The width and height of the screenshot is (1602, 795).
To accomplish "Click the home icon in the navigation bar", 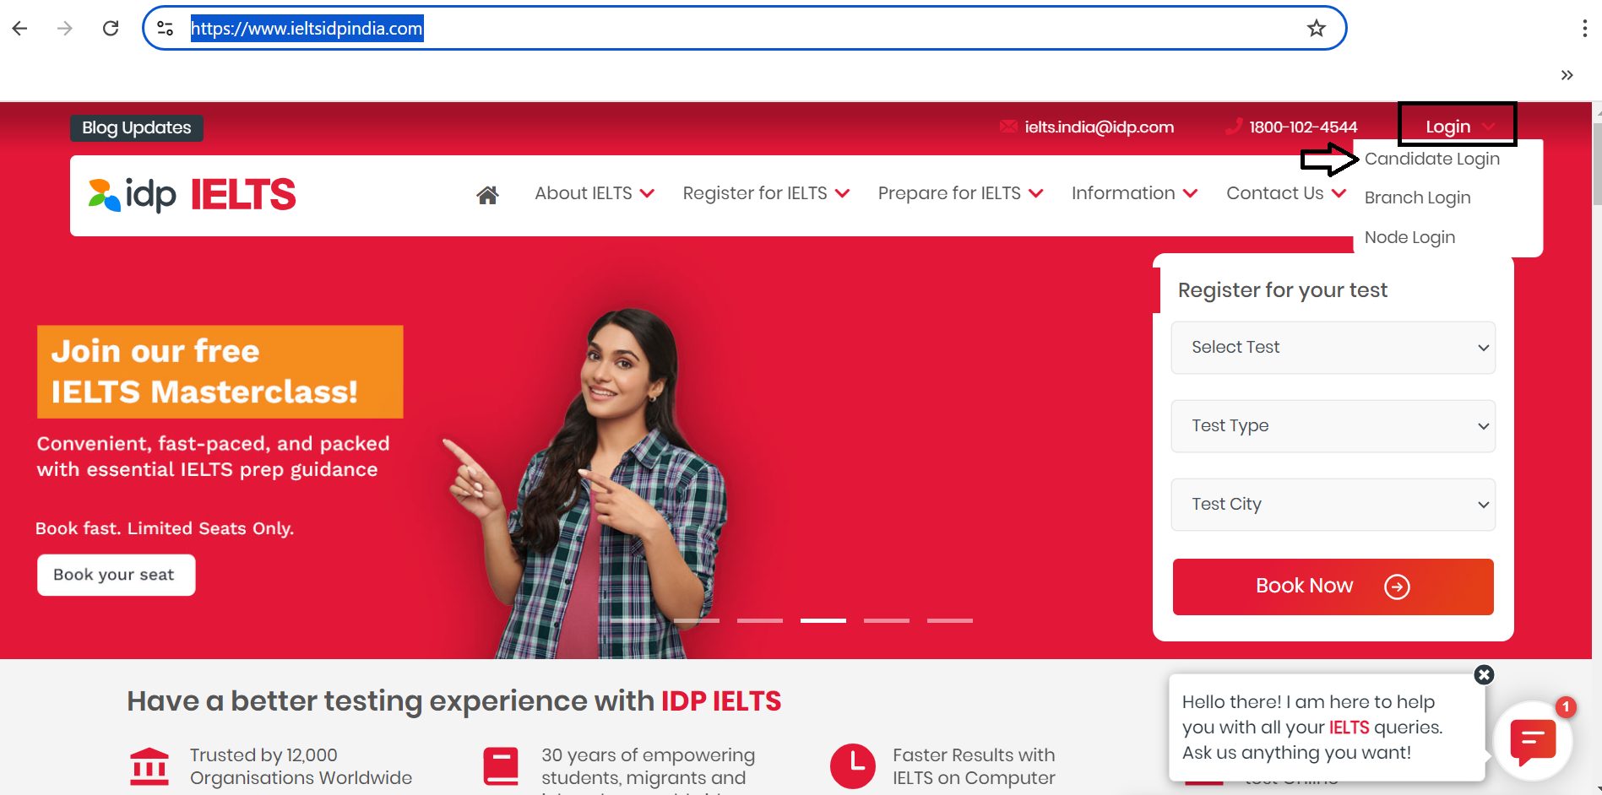I will (x=487, y=193).
